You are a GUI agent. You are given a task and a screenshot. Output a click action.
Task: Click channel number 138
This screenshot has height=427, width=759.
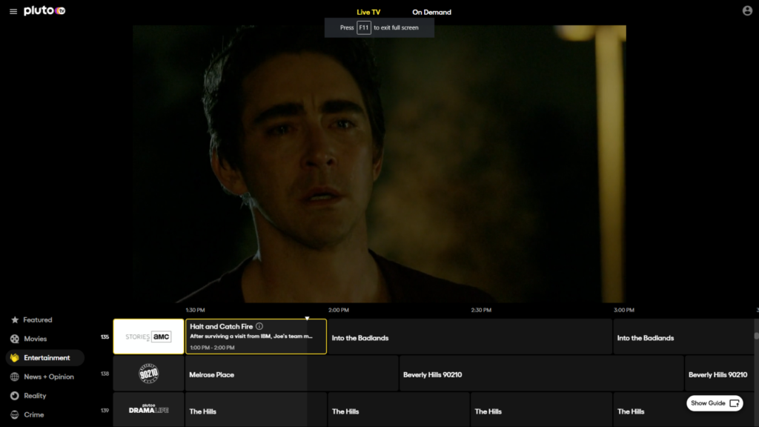(x=105, y=374)
